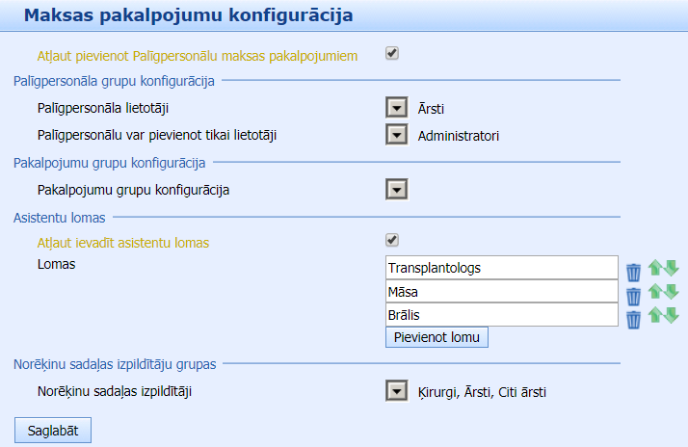Screen dimensions: 688x447
Task: Uncheck 'Atļaut ievadīt asistentu lomas' checkbox
Action: pyautogui.click(x=392, y=240)
